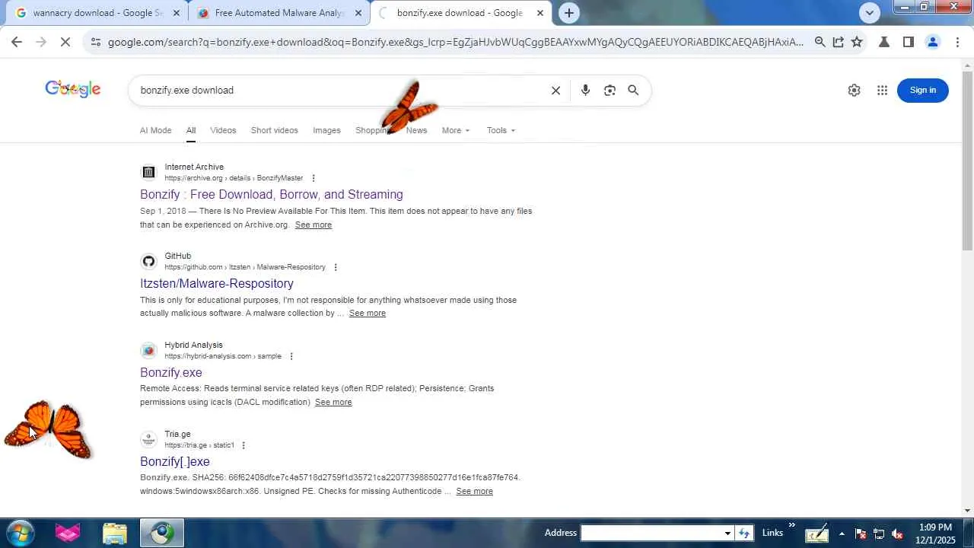Open the Windows Start menu
This screenshot has width=974, height=548.
(x=20, y=533)
